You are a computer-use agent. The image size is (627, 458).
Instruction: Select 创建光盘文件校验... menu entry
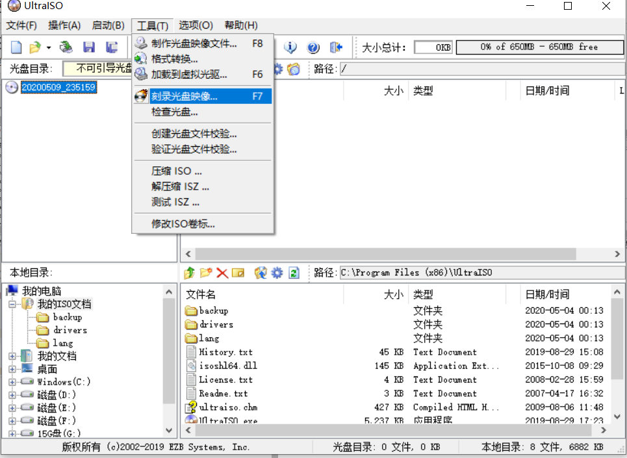tap(203, 133)
